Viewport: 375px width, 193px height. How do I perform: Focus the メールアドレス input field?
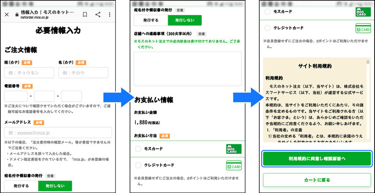(x=58, y=132)
